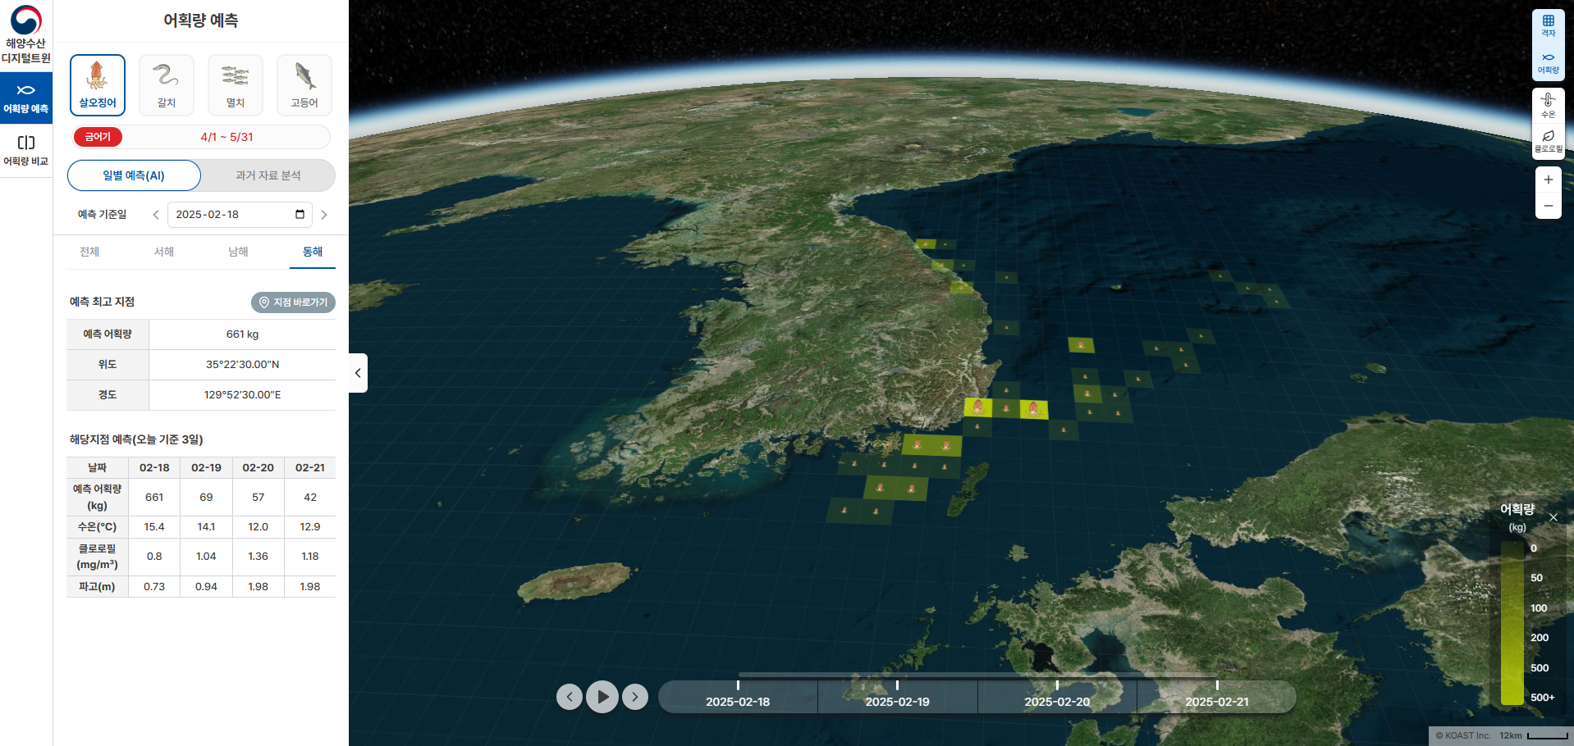1574x746 pixels.
Task: Close the 어획량 legend panel
Action: (x=1553, y=517)
